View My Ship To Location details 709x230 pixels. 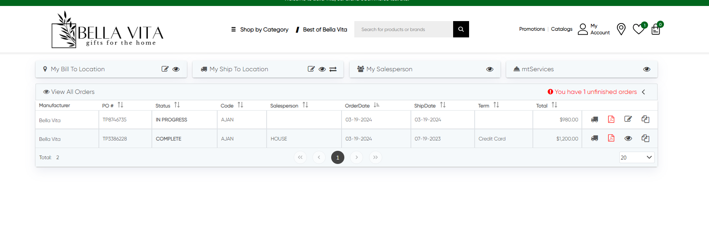click(x=322, y=69)
